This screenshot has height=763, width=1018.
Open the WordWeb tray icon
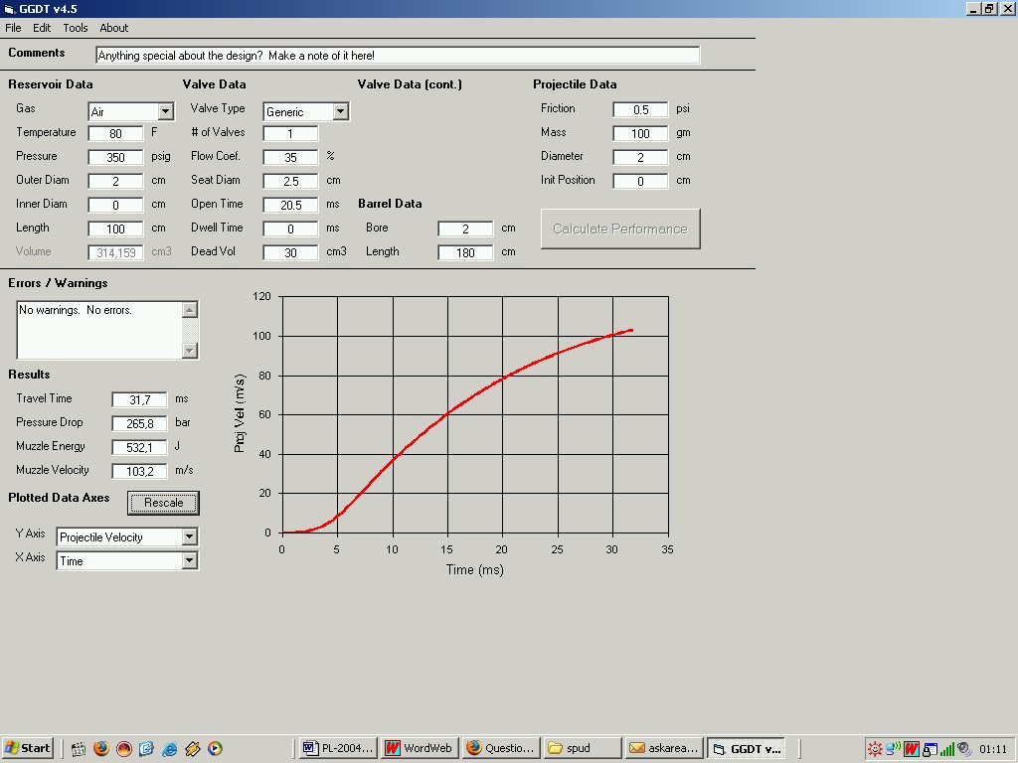[911, 749]
